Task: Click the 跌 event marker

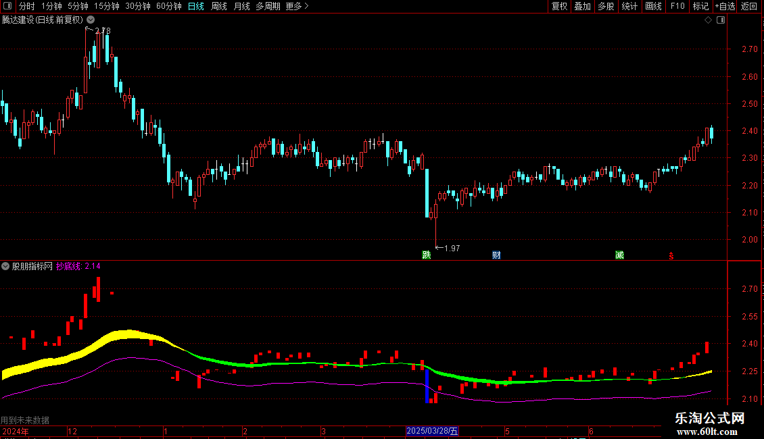Action: (427, 255)
